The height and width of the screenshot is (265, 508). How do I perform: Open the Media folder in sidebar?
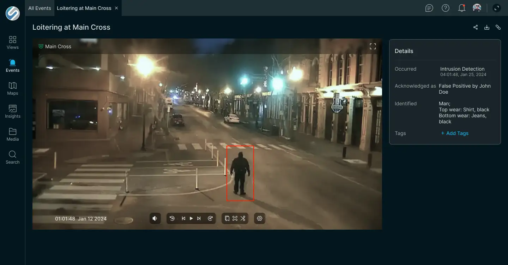(x=13, y=134)
